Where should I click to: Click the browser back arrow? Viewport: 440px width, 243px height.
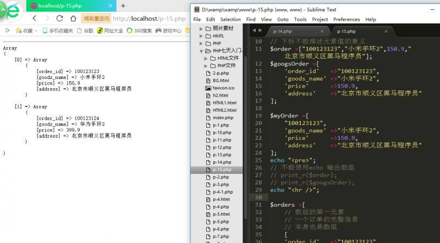click(x=35, y=18)
